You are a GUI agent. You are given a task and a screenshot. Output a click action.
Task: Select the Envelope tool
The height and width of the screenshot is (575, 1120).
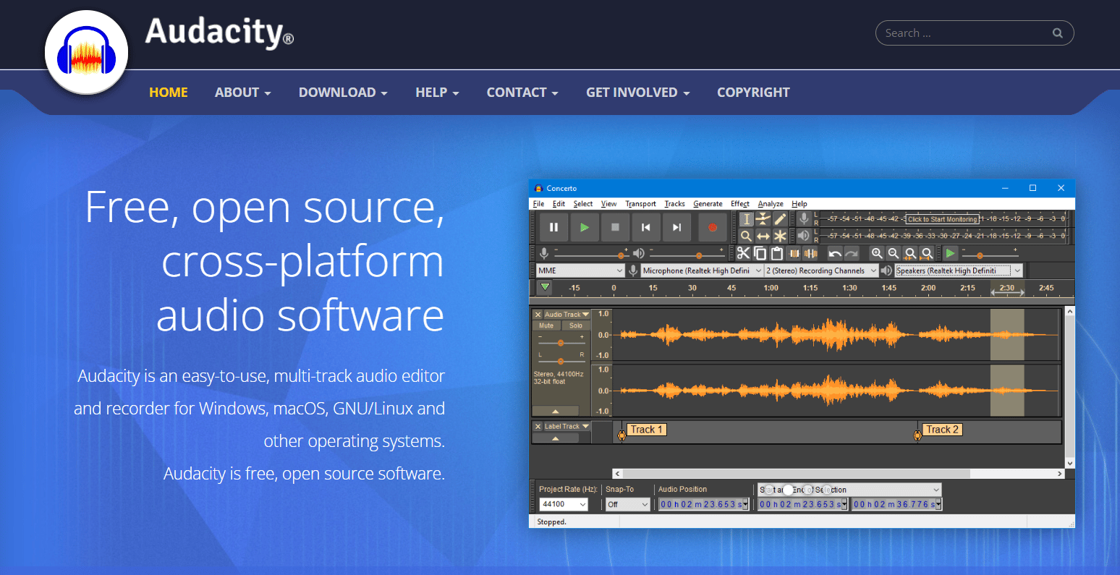click(x=763, y=219)
